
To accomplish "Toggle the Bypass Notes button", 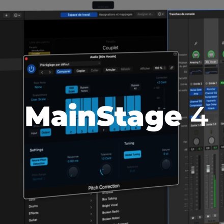I will [x=84, y=89].
